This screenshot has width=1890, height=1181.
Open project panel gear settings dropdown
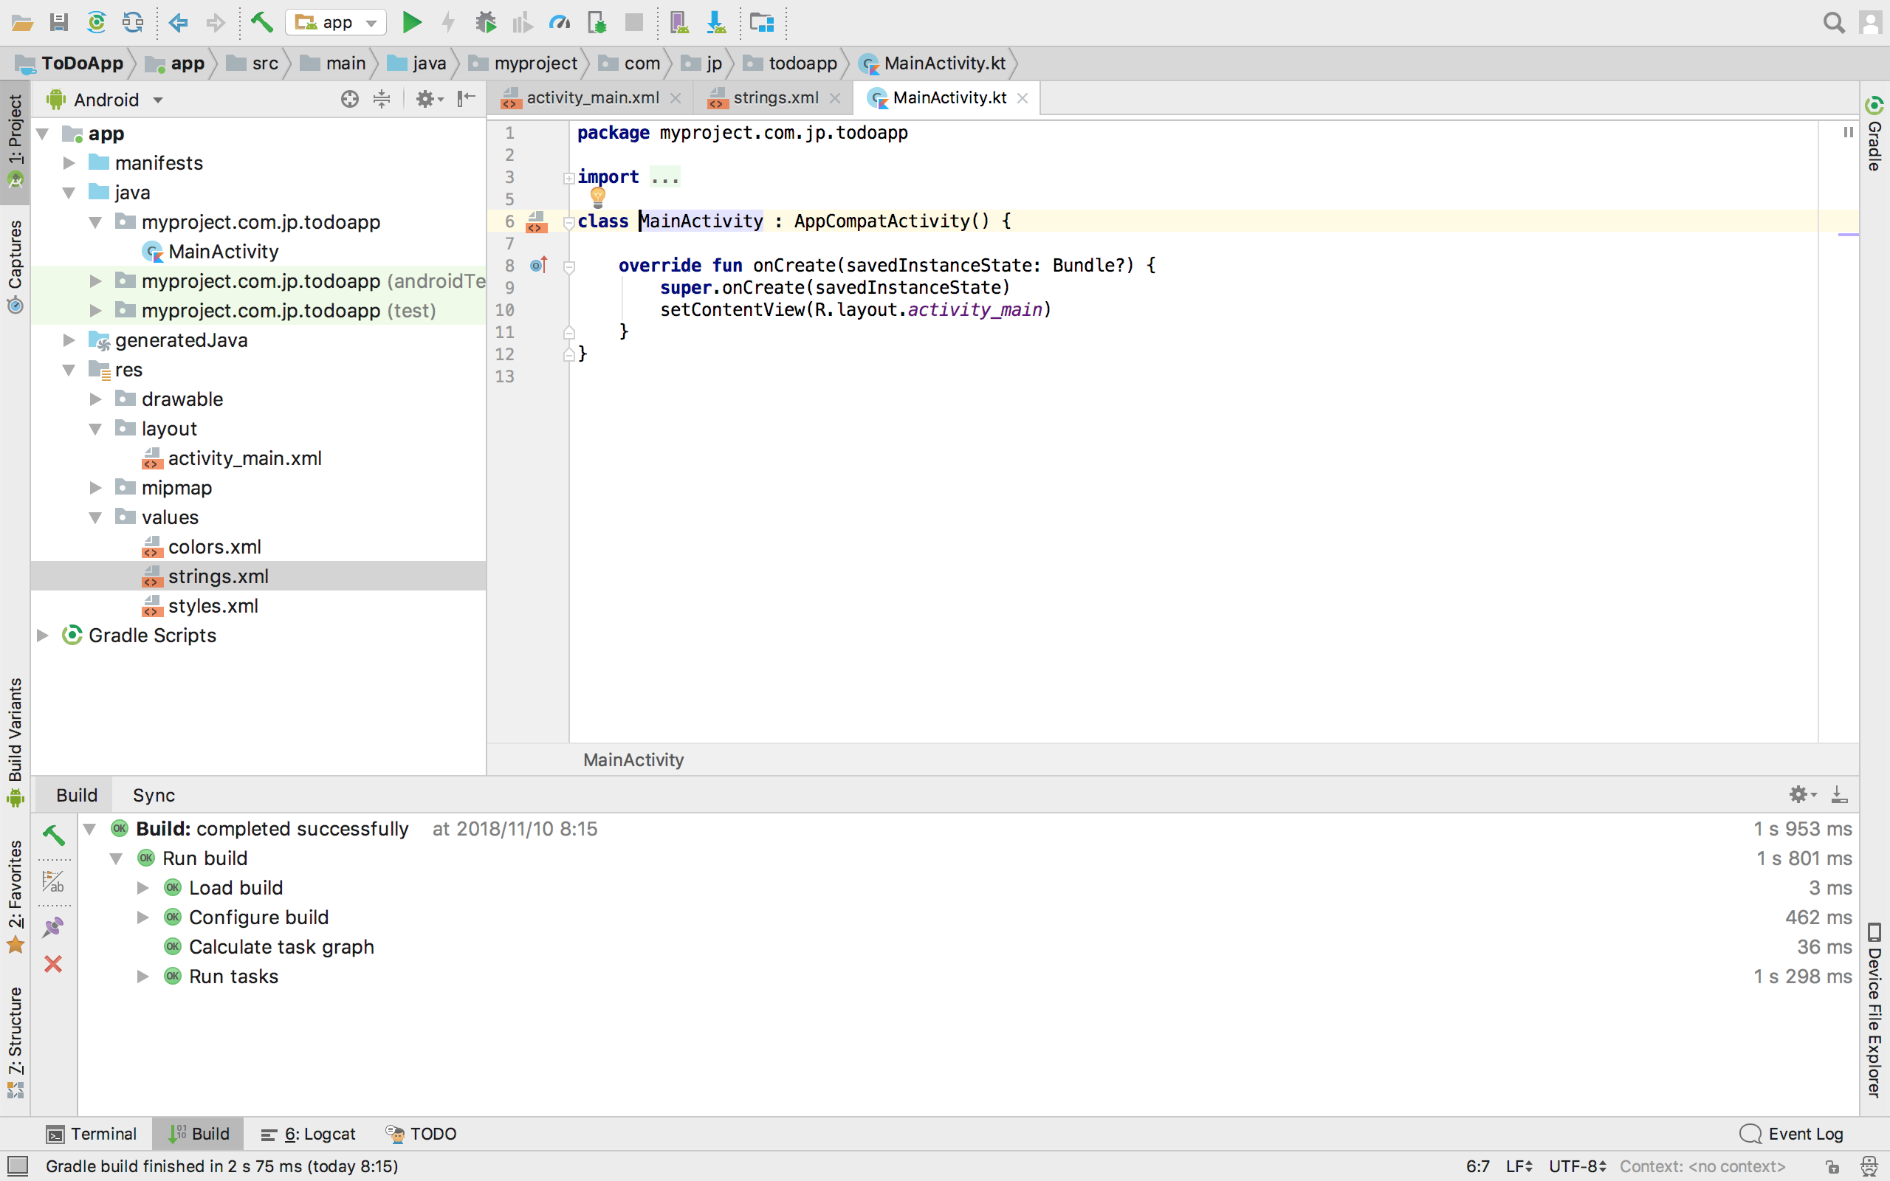tap(430, 99)
